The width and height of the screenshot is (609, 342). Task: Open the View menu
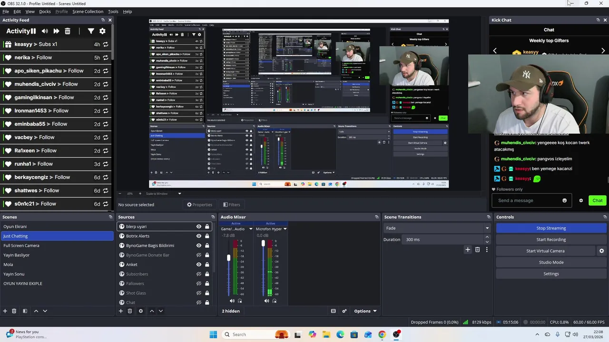point(30,11)
